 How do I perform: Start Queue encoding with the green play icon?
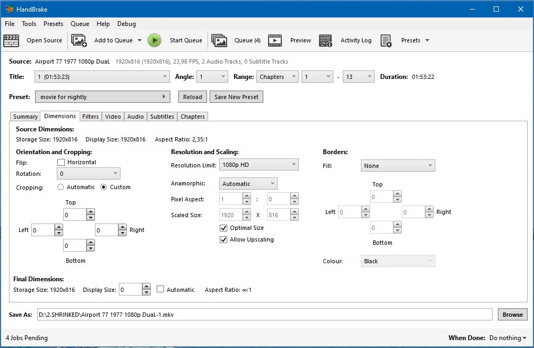click(x=154, y=40)
